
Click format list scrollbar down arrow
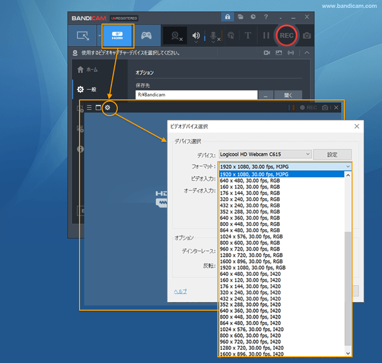[x=348, y=353]
